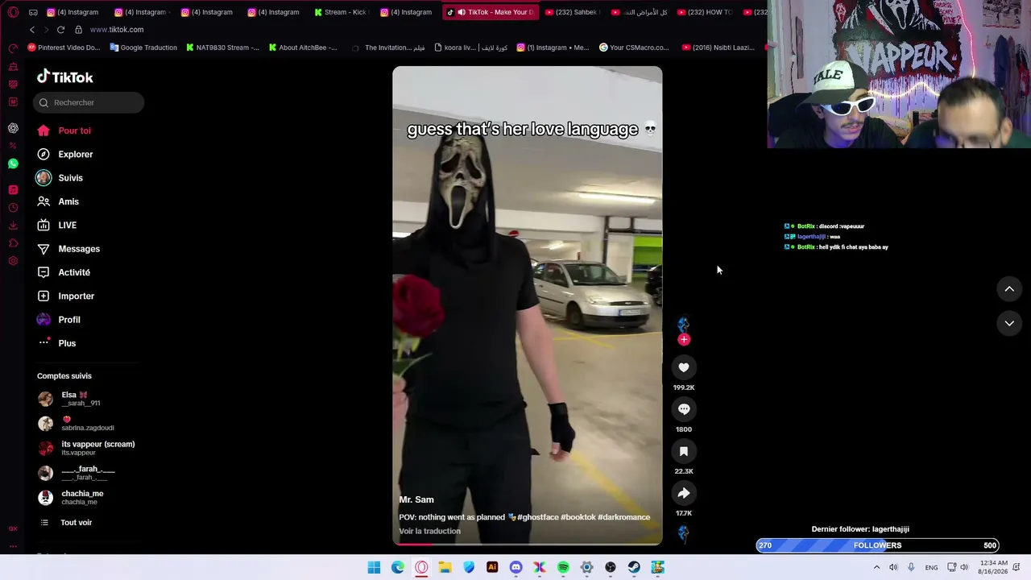Open the comments on the video
The height and width of the screenshot is (580, 1031).
[x=684, y=409]
